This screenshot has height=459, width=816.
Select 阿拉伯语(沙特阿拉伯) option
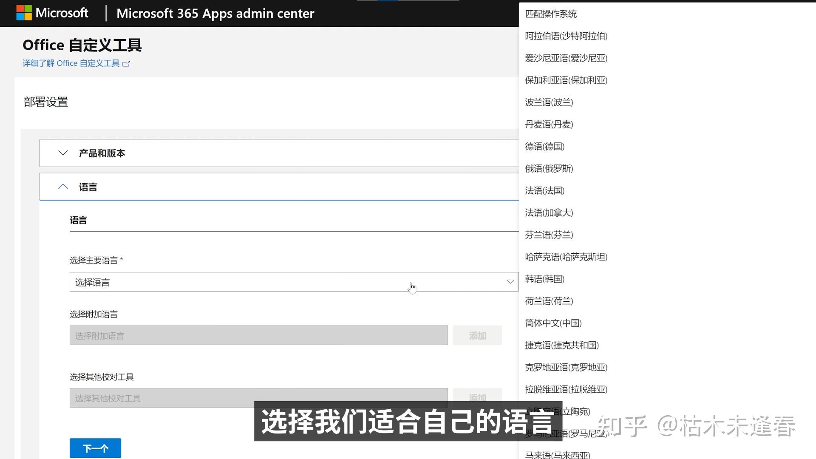tap(566, 36)
